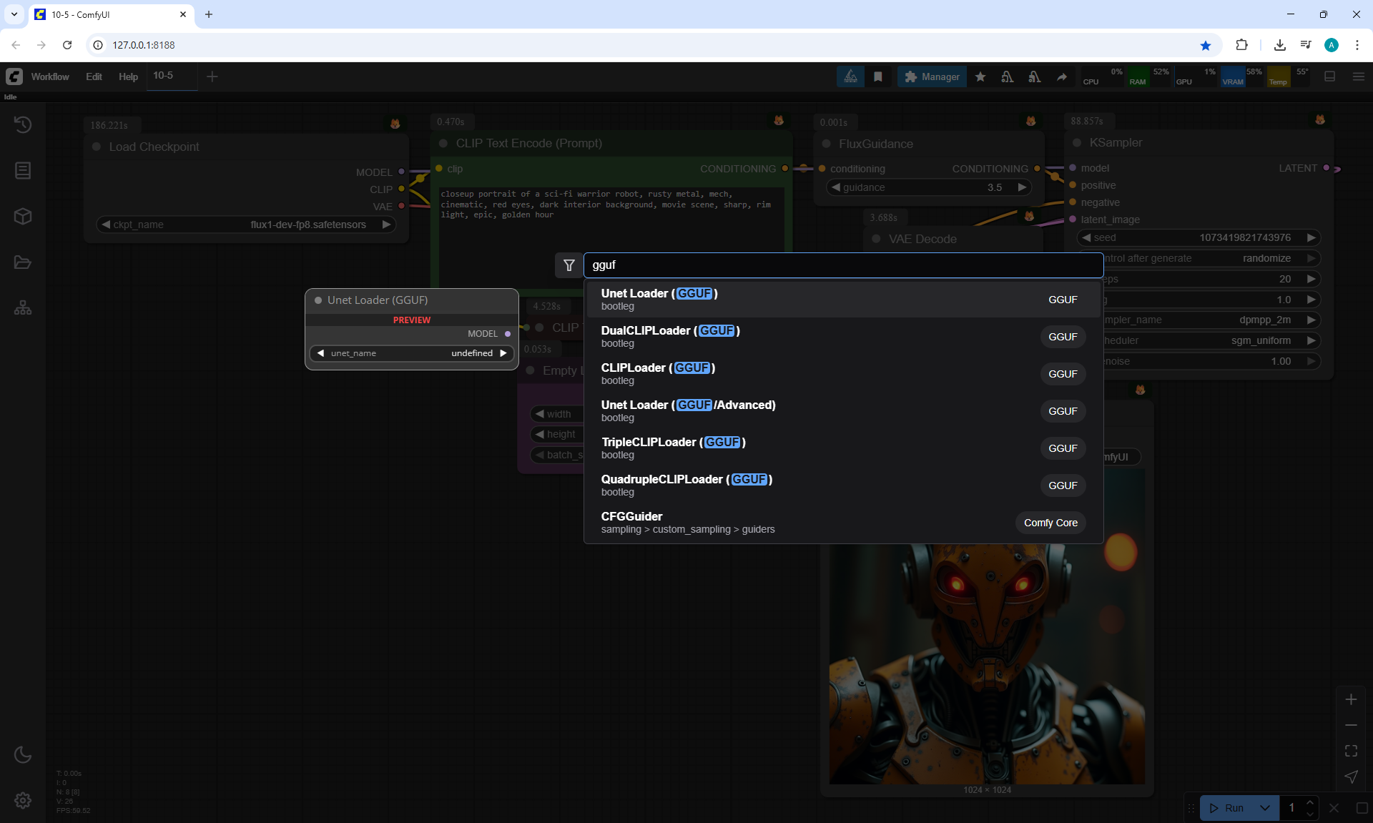Click the bookmark icon in toolbar

click(x=878, y=77)
